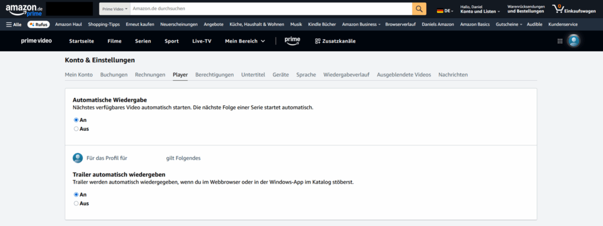Expand the Mein Bereich dropdown
Viewport: 603px width, 226px height.
point(245,41)
